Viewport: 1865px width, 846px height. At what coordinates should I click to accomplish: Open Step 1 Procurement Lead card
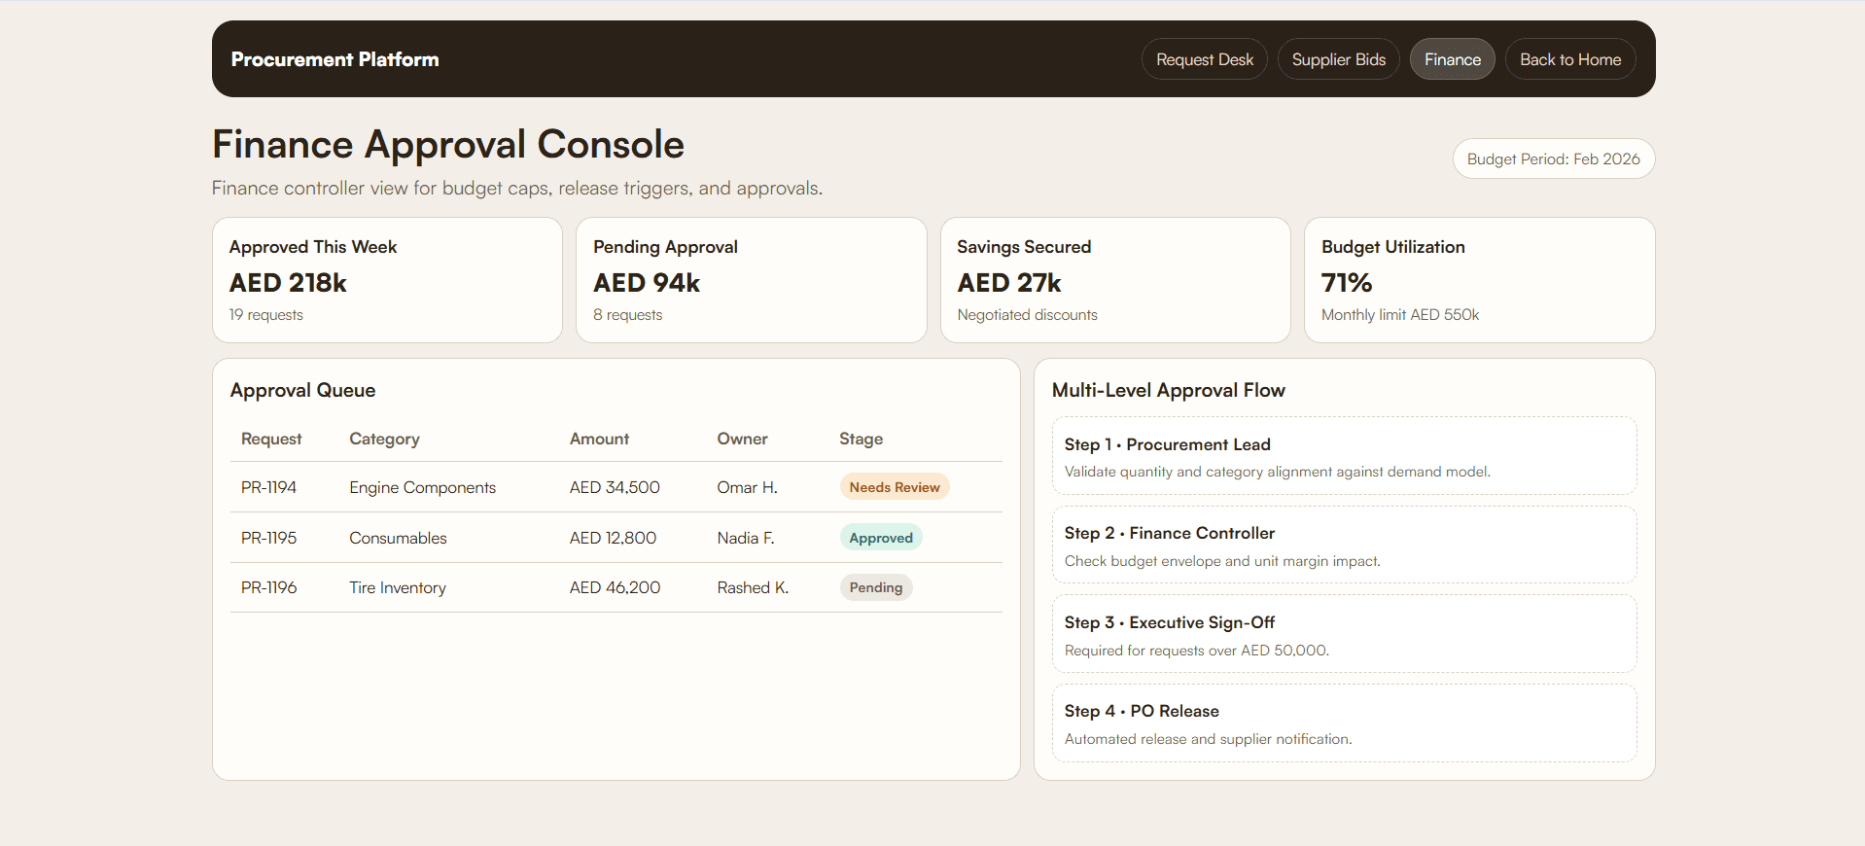[x=1344, y=456]
